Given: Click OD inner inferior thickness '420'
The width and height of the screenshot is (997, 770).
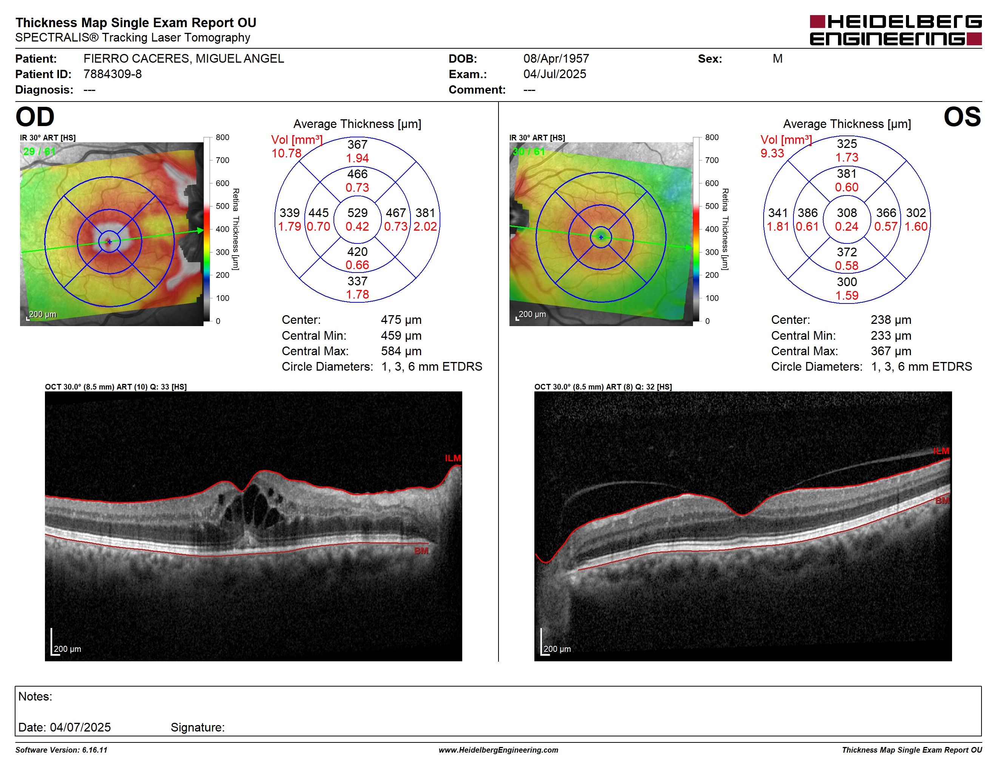Looking at the screenshot, I should [357, 252].
